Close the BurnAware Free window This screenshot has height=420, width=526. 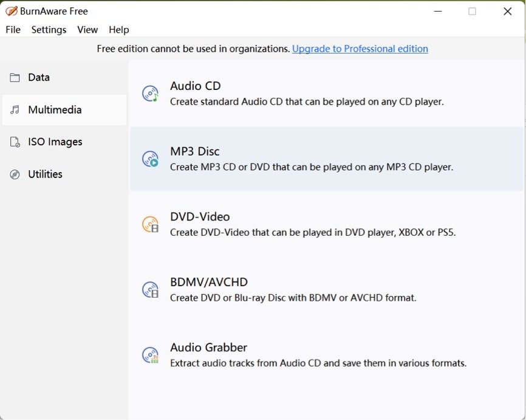[x=508, y=11]
